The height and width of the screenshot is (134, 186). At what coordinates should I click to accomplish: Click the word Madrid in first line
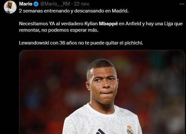pyautogui.click(x=120, y=11)
